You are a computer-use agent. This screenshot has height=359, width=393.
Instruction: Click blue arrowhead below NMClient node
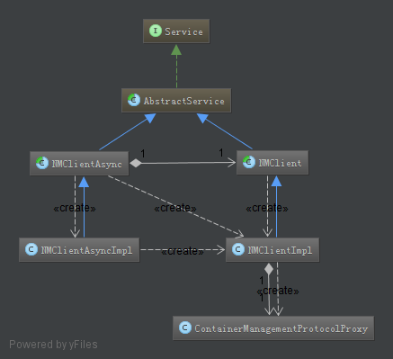tap(276, 181)
